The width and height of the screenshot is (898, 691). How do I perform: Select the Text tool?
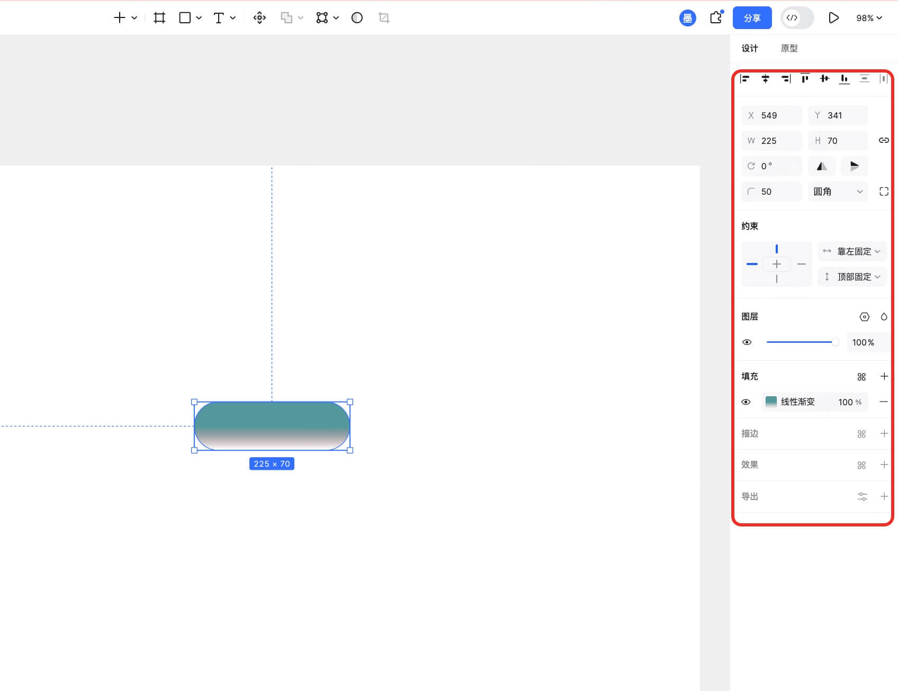tap(219, 18)
